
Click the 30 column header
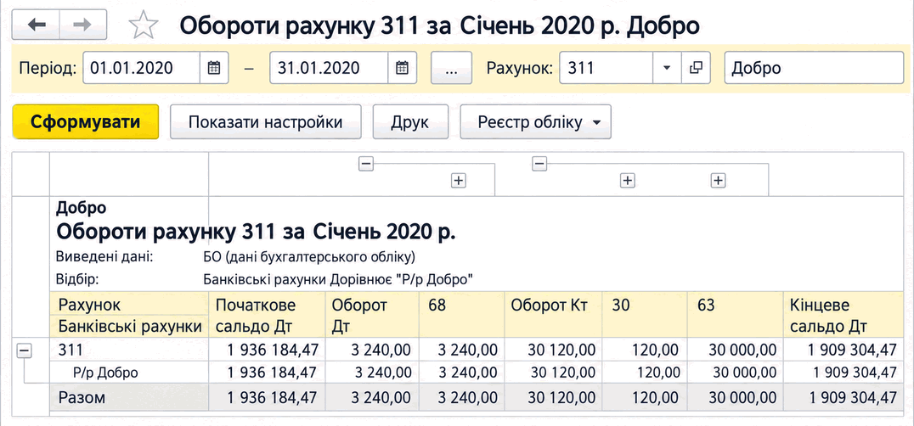(645, 314)
